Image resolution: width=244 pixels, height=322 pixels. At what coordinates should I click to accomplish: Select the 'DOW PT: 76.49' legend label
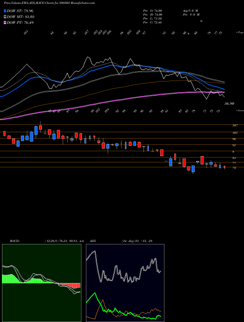click(20, 22)
